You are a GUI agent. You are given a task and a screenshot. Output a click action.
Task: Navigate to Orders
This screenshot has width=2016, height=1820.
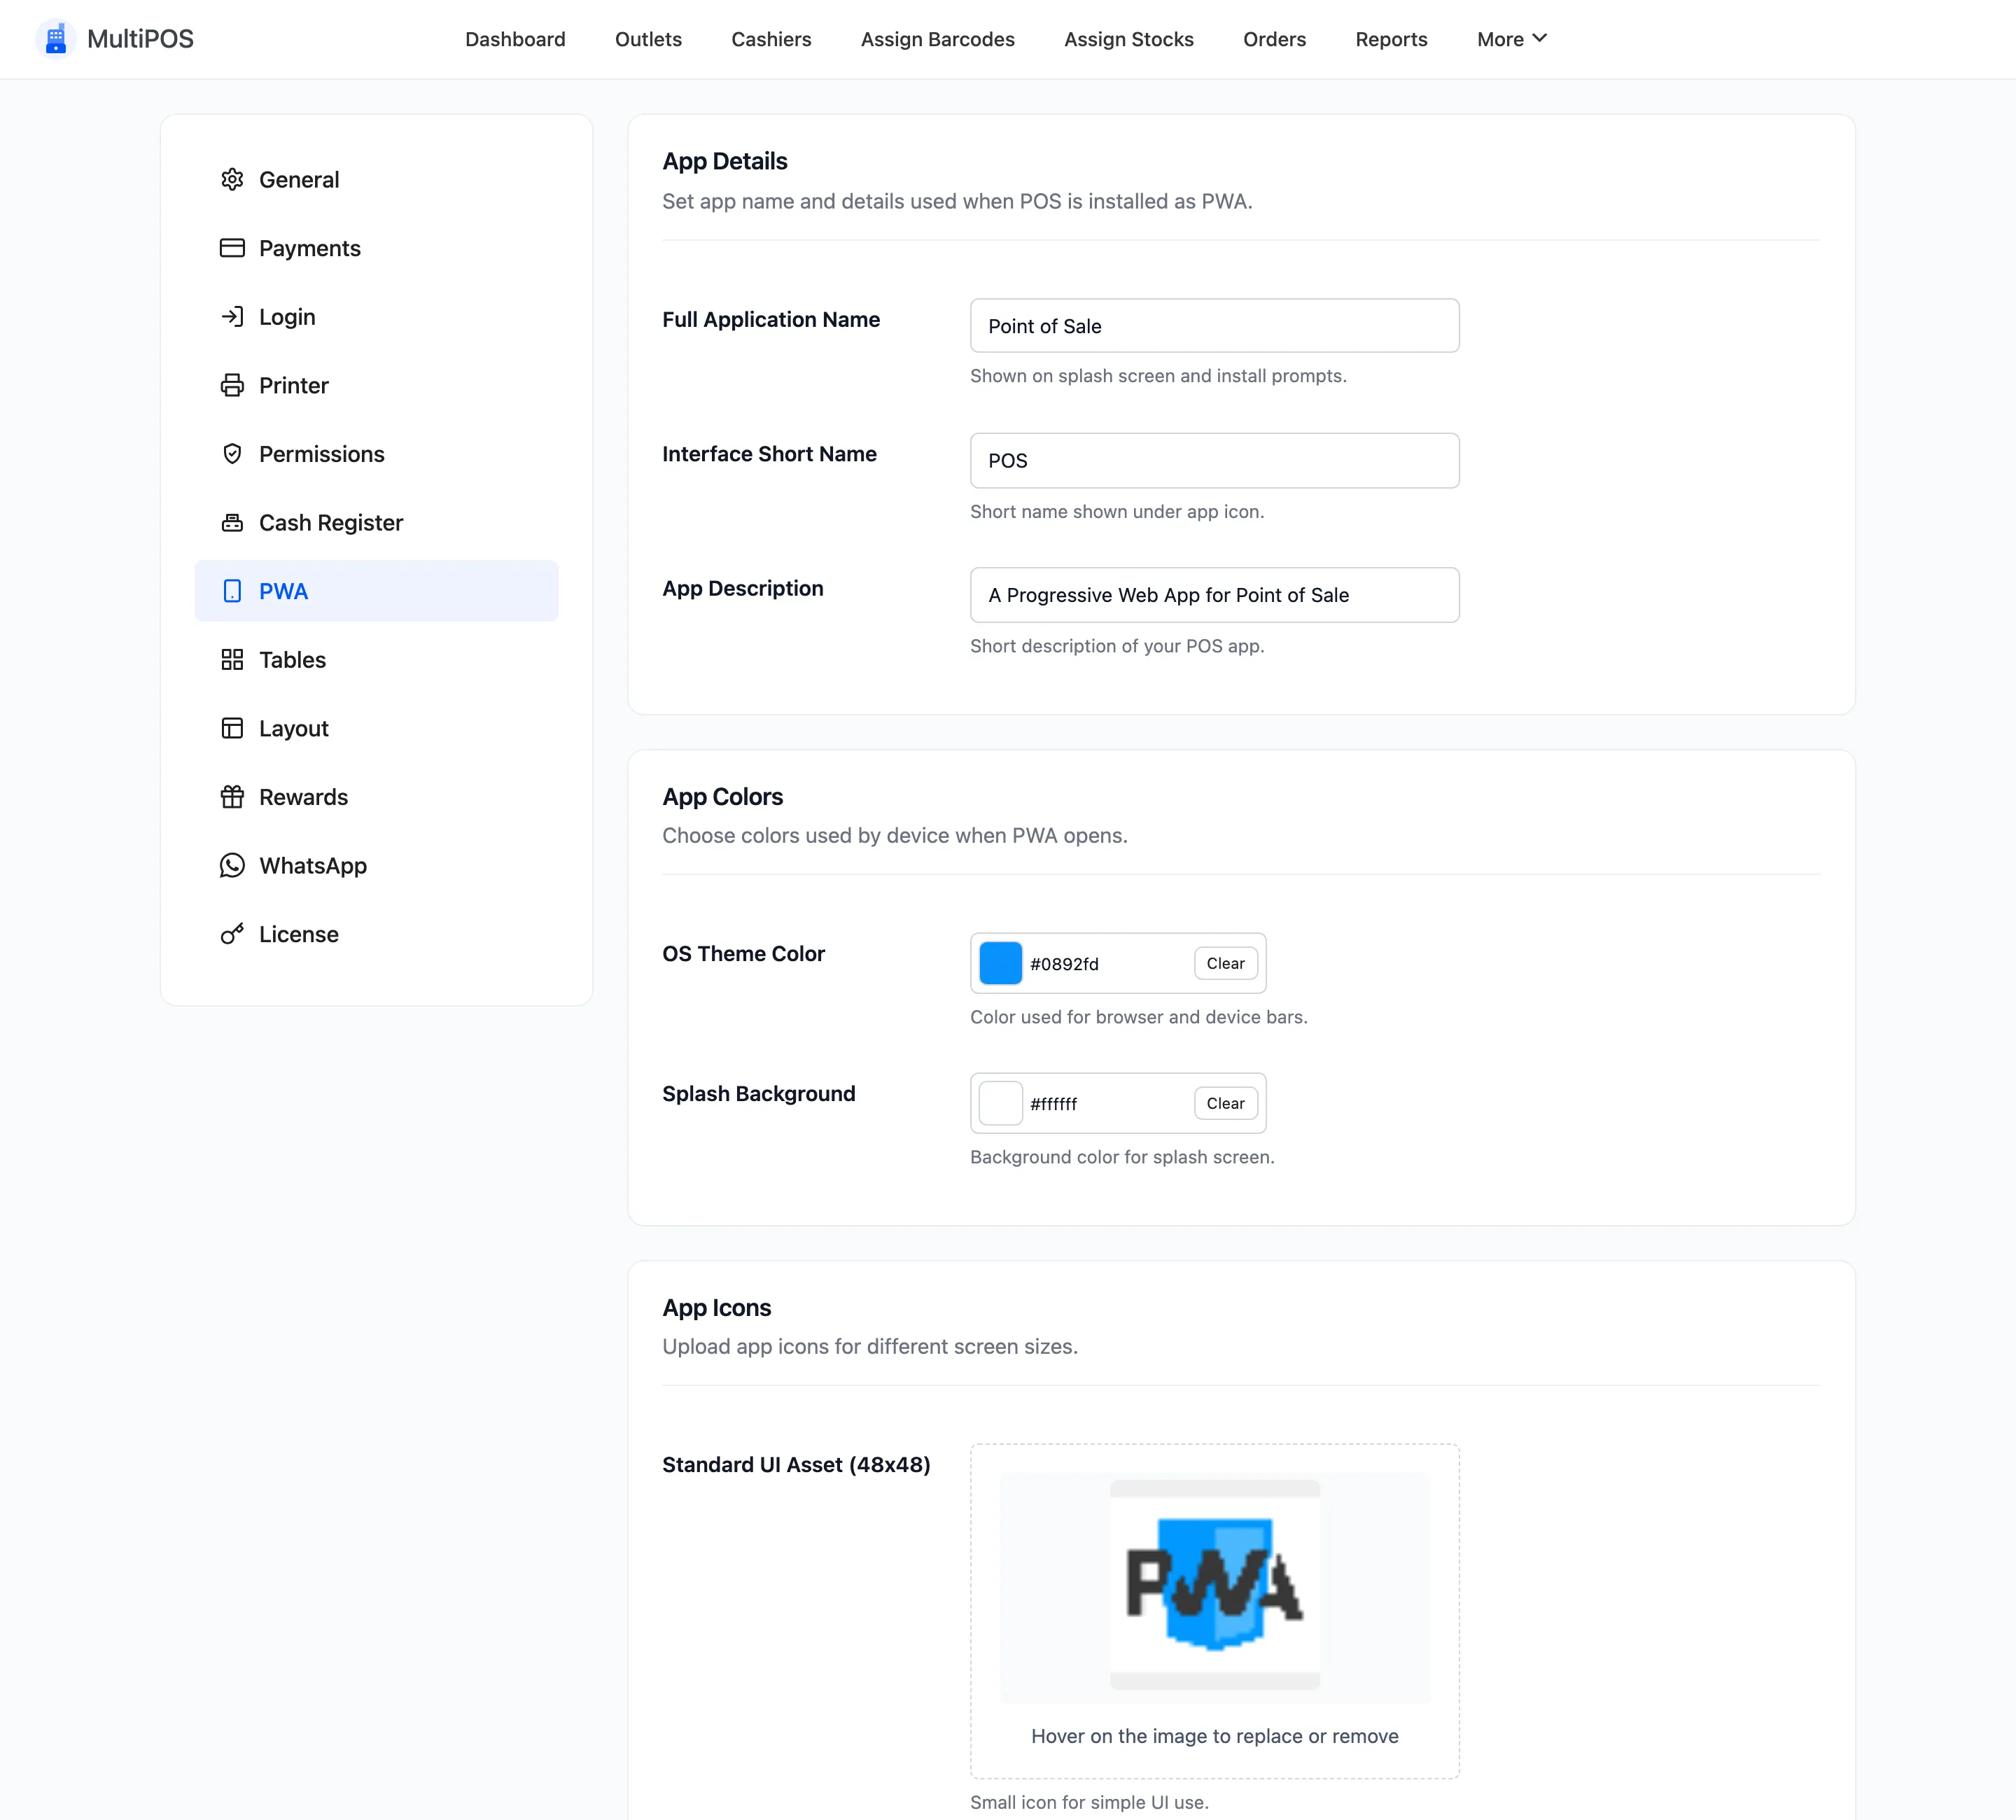coord(1274,39)
